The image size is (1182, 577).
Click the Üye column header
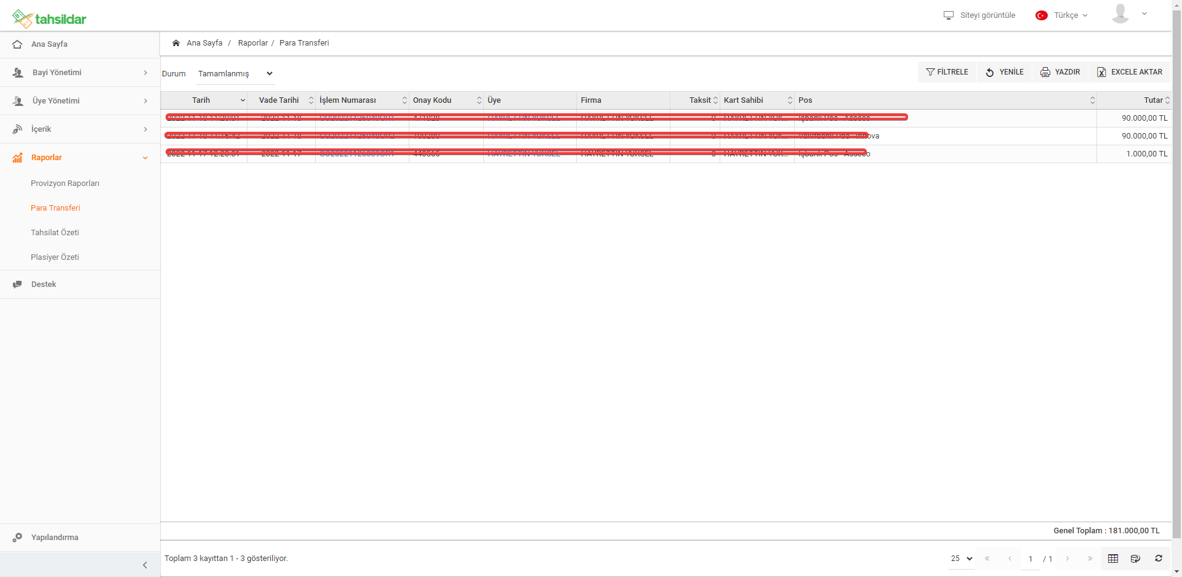[530, 100]
